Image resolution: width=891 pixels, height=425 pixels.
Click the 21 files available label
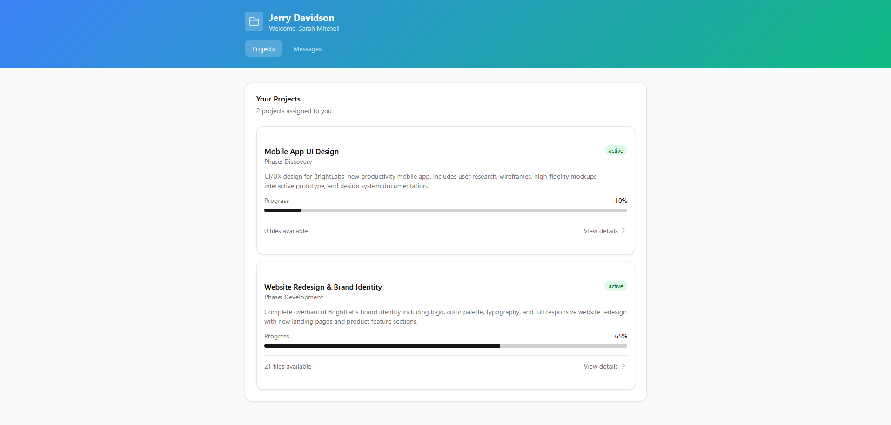(287, 366)
